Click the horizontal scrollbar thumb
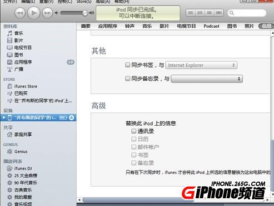This screenshot has height=206, width=274. (x=139, y=200)
